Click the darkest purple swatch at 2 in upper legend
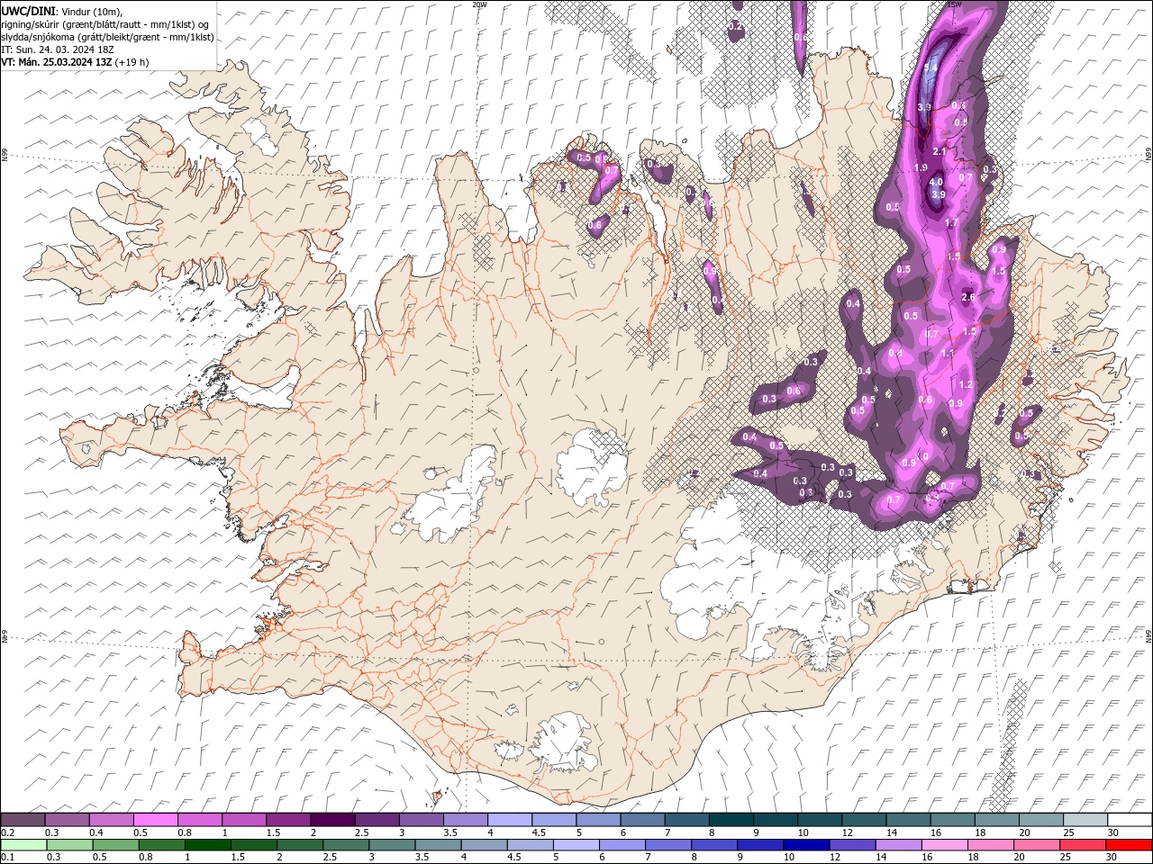 coord(331,820)
